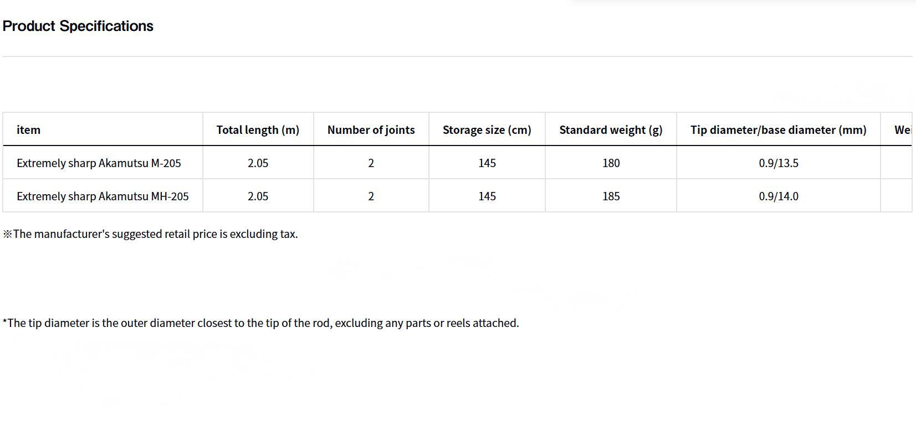Click the storage size in the MH-205 row
The height and width of the screenshot is (426, 916).
(487, 196)
